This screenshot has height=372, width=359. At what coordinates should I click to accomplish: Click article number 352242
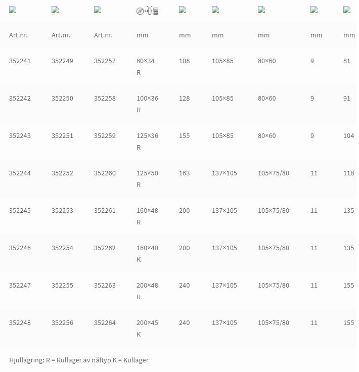click(x=20, y=99)
